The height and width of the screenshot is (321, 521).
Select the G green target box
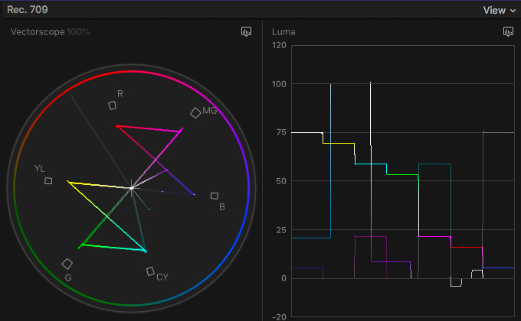67,264
